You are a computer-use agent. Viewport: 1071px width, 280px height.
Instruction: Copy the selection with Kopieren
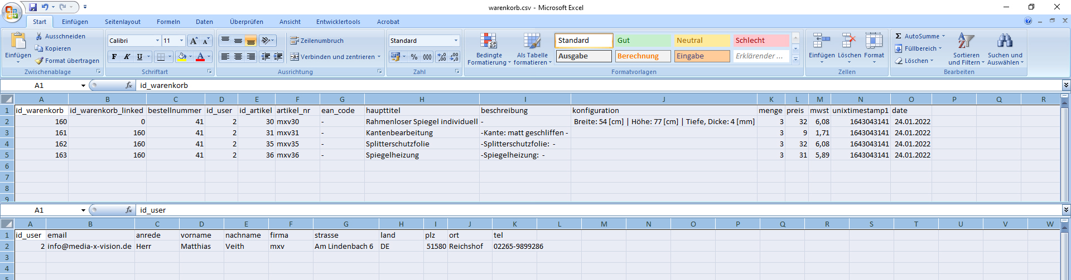pos(53,48)
